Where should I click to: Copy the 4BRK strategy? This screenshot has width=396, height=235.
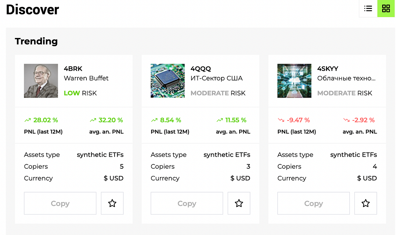60,203
